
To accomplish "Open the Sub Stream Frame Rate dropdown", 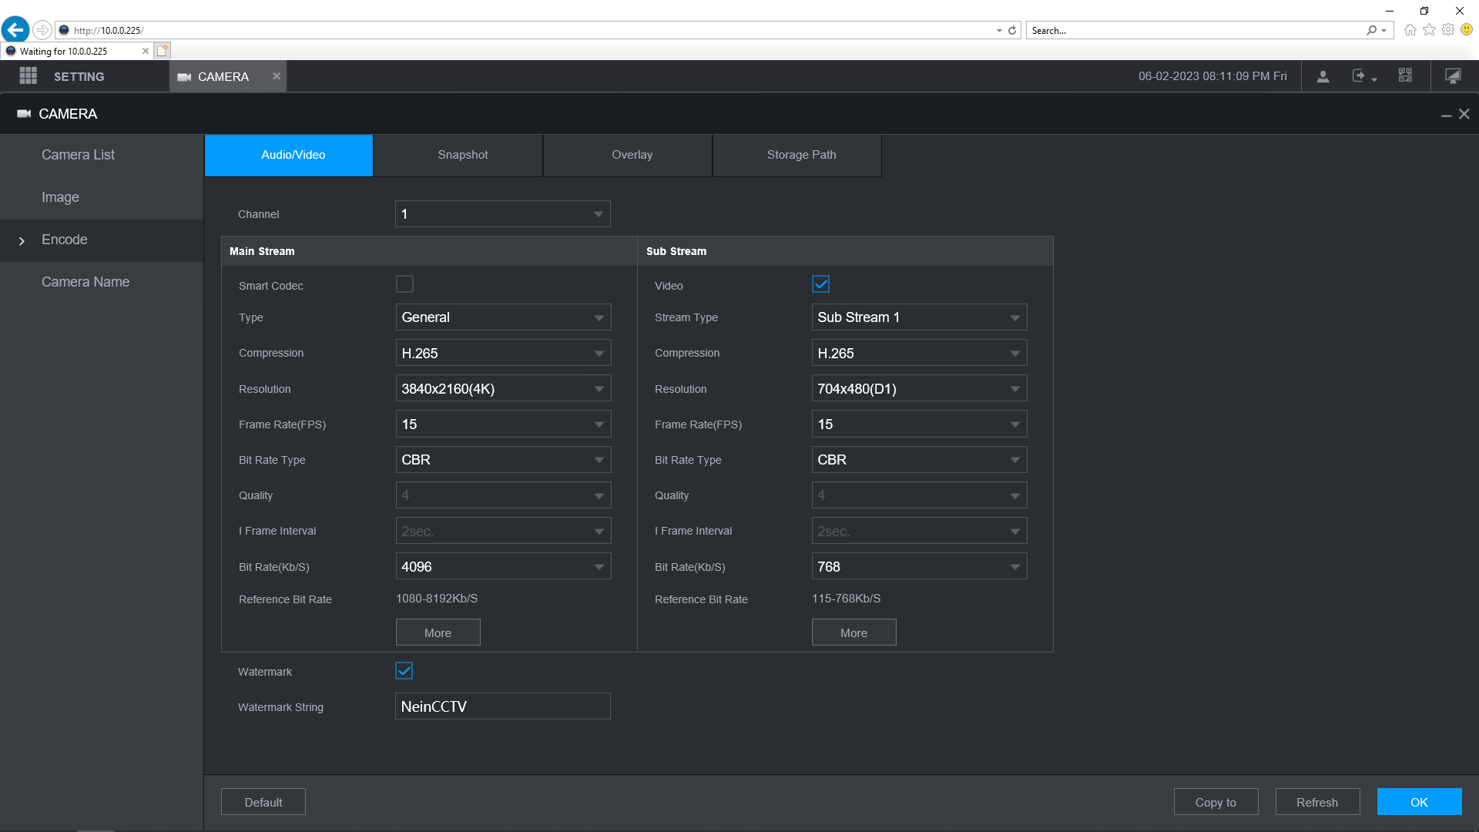I will point(919,424).
